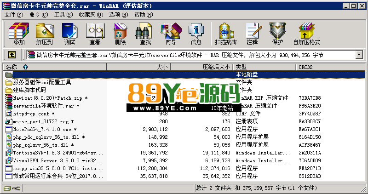Image resolution: width=368 pixels, height=194 pixels.
Task: Click the icon of httpd-qp.conf file
Action: coord(9,114)
